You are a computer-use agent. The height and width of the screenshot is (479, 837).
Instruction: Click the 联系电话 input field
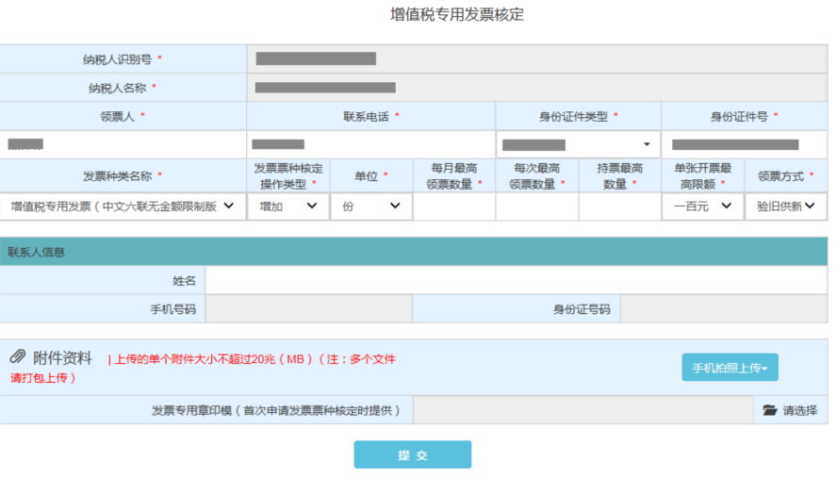tap(370, 144)
